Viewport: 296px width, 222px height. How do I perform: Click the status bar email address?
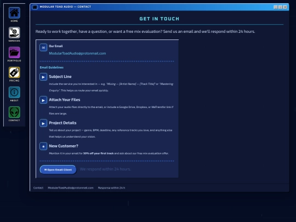coord(71,188)
